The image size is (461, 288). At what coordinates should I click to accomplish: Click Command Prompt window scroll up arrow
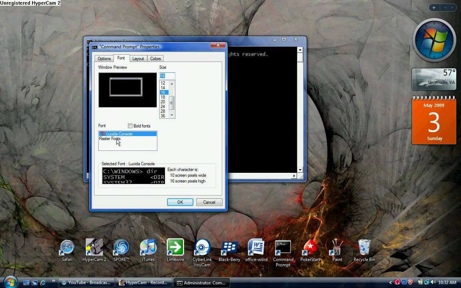click(x=300, y=50)
